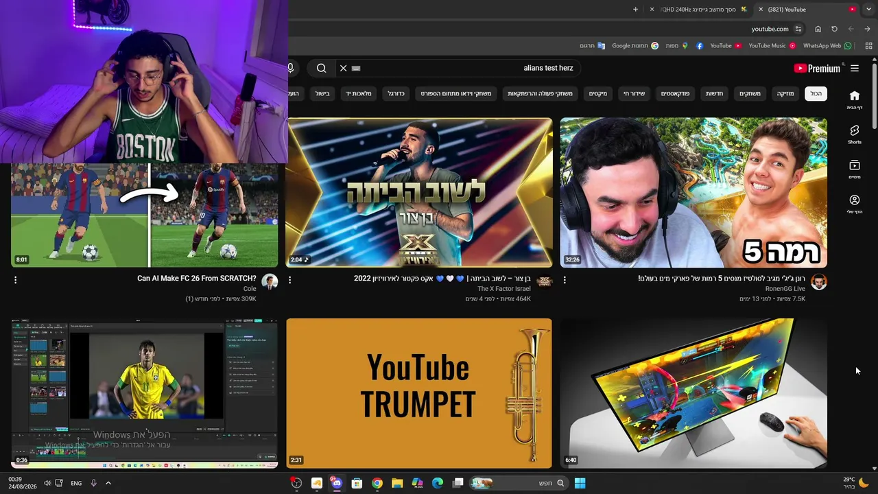Play the YouTube TRUMPET video thumbnail

418,393
